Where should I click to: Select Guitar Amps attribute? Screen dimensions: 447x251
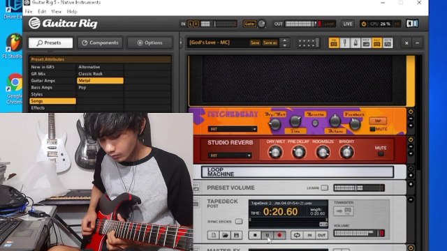(x=53, y=81)
